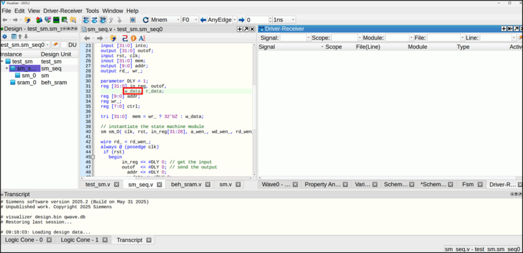The image size is (523, 253).
Task: Collapse the sm_seq instance node
Action: [x=7, y=68]
